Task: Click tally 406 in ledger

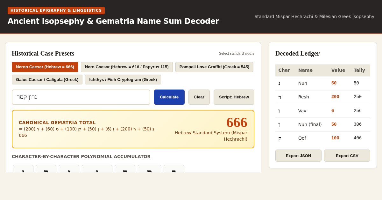Action: (357, 138)
